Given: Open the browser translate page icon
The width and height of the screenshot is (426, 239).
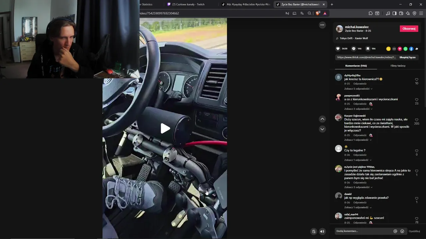Looking at the screenshot, I should click(x=302, y=13).
